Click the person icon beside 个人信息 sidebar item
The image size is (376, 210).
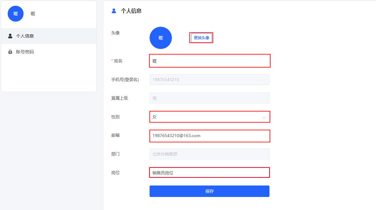tap(10, 36)
